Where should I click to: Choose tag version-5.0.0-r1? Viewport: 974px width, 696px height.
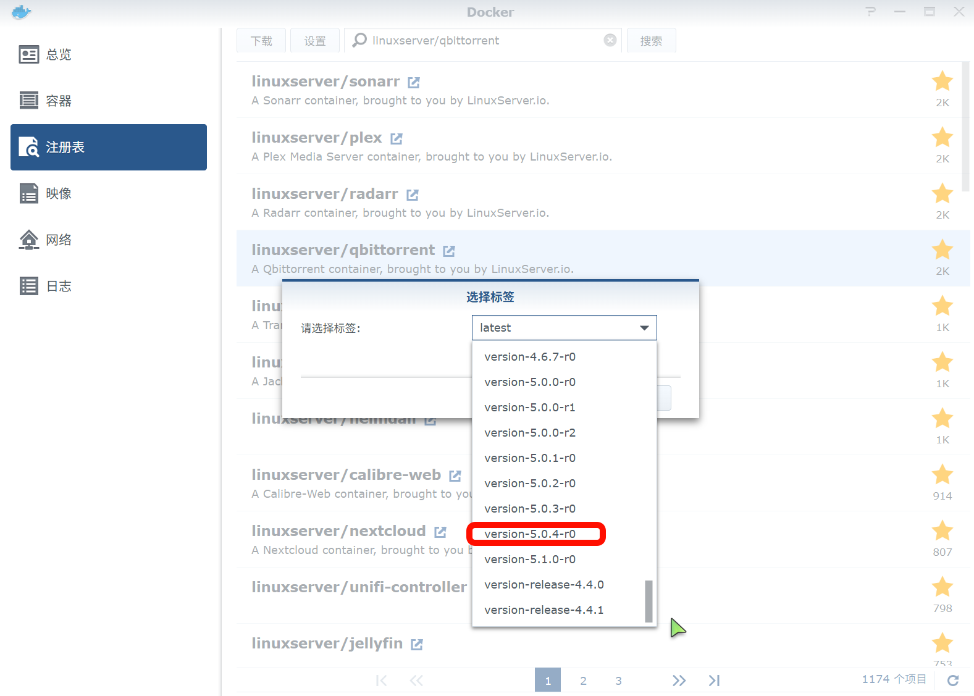(x=564, y=407)
